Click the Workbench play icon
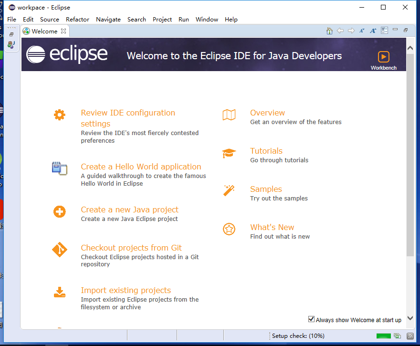The image size is (420, 346). click(x=384, y=57)
